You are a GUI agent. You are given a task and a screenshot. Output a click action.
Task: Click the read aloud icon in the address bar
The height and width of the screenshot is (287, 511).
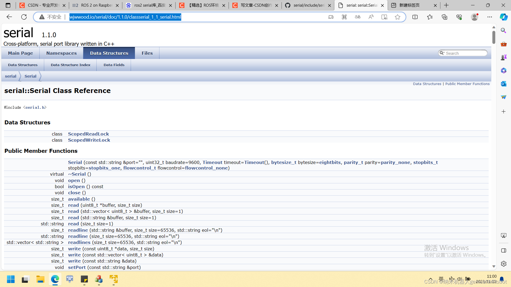(x=371, y=17)
